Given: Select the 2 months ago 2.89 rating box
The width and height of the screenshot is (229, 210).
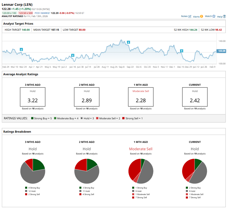Looking at the screenshot, I should [87, 97].
